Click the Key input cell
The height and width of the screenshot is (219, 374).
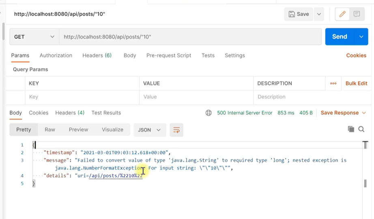click(82, 97)
